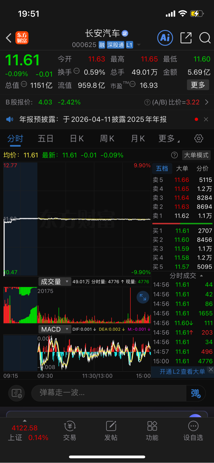Tap the info icon next to 换手
The width and height of the screenshot is (214, 463).
coord(77,71)
